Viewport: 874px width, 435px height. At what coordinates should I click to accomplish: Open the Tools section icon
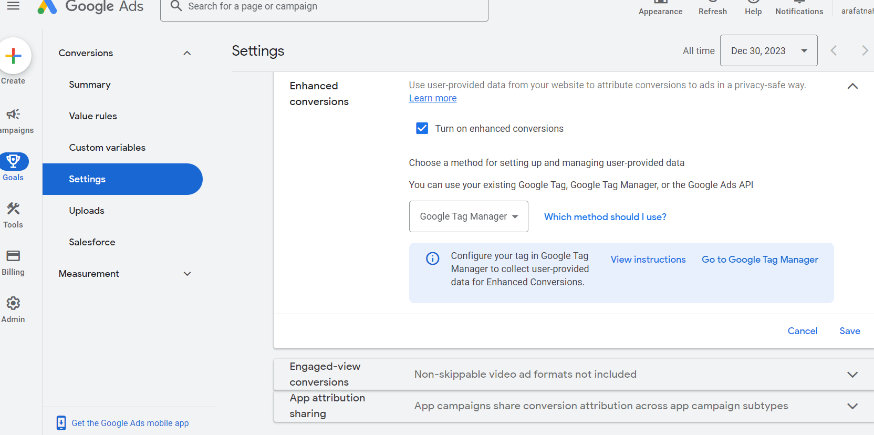click(13, 209)
